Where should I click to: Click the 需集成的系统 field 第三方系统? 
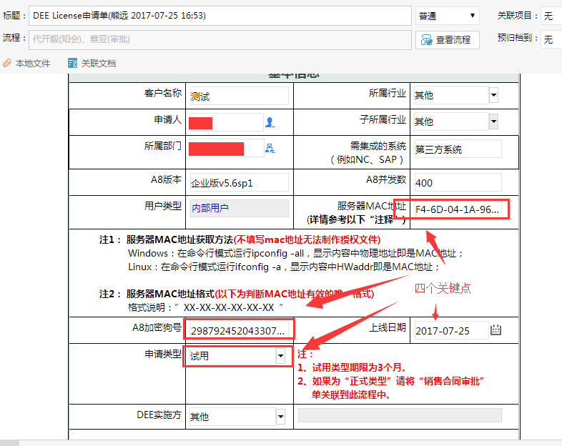458,149
